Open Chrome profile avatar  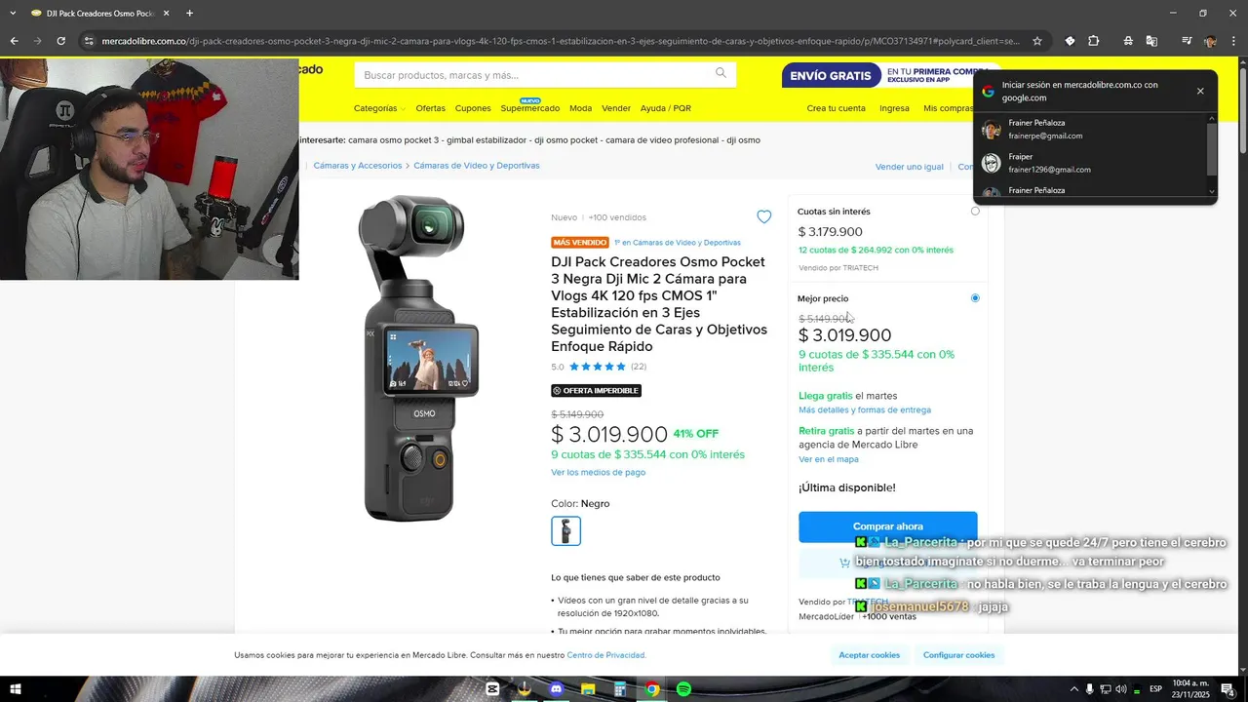[1210, 41]
